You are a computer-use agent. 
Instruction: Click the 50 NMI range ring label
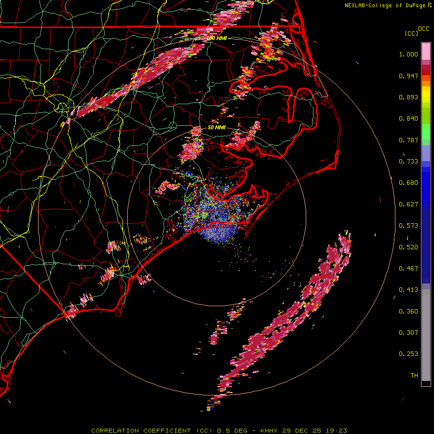coord(217,127)
